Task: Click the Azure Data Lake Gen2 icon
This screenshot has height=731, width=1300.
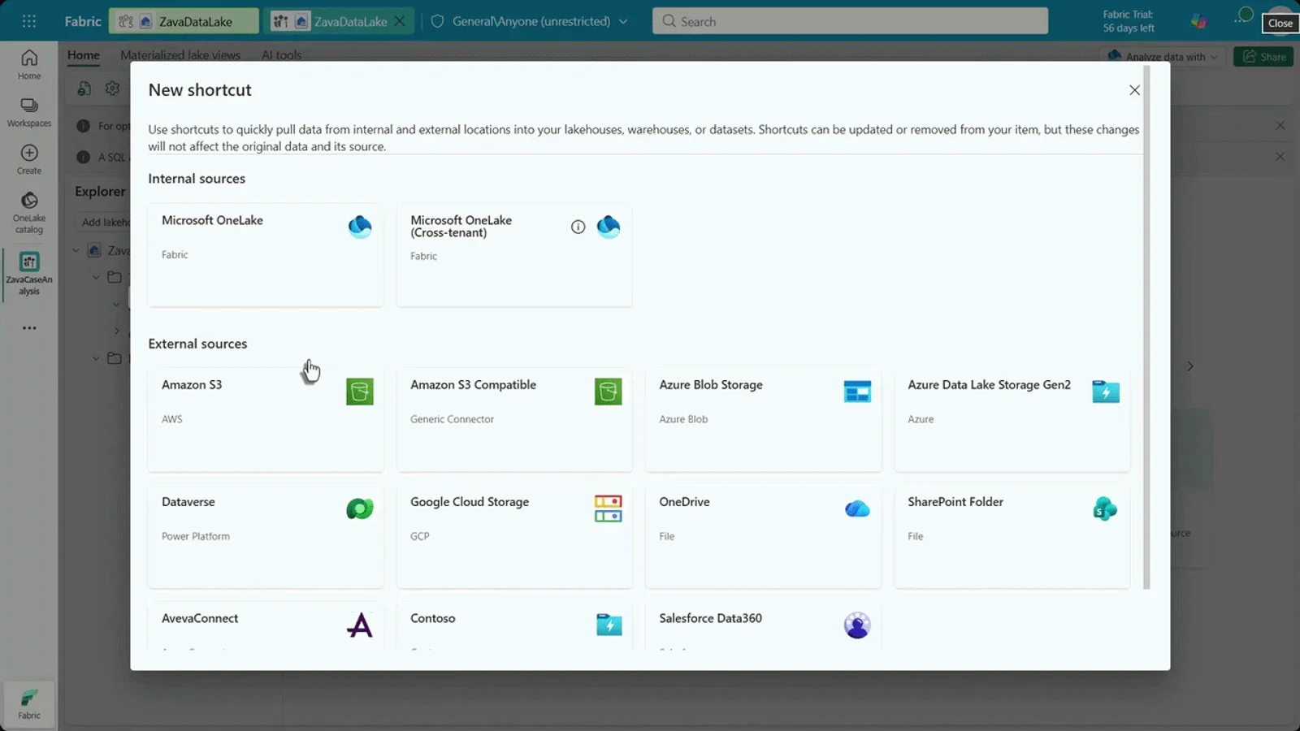Action: [x=1106, y=391]
